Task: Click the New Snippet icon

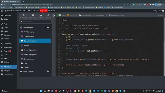Action: pyautogui.click(x=24, y=16)
